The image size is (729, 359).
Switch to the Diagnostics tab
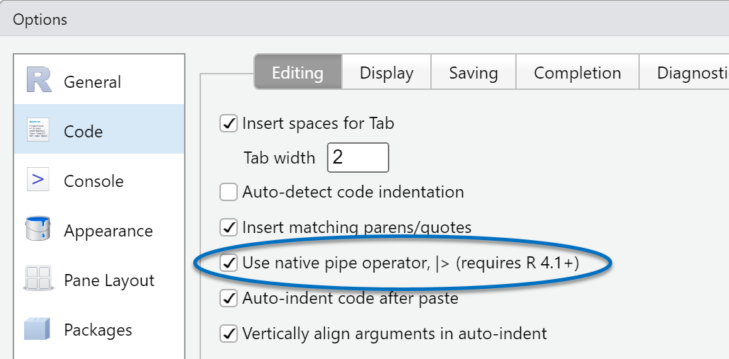coord(684,72)
